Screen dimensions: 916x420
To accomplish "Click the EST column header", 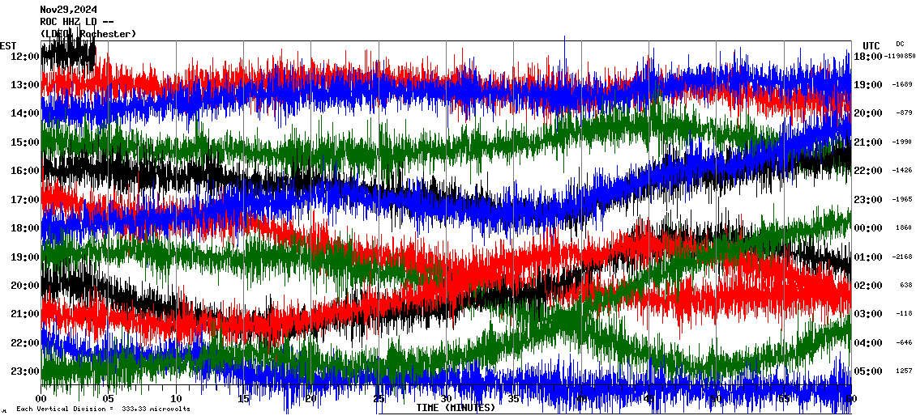I will coord(8,45).
